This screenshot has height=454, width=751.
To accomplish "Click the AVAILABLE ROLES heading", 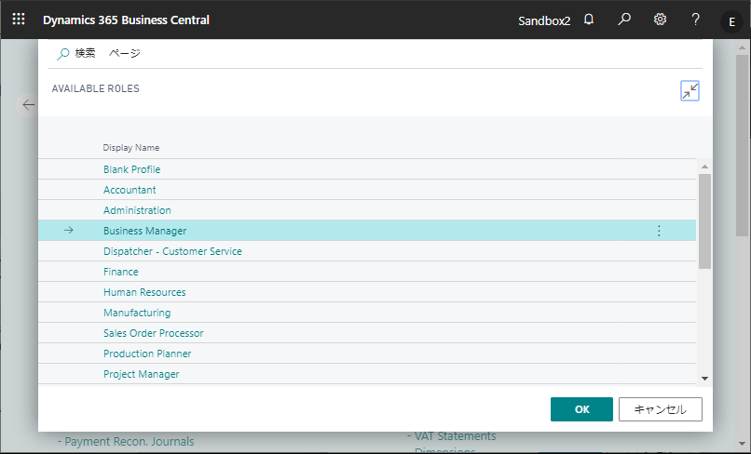I will tap(95, 88).
